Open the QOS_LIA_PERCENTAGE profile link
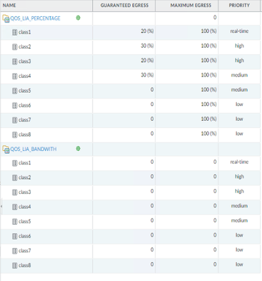The height and width of the screenshot is (281, 262). pyautogui.click(x=35, y=18)
